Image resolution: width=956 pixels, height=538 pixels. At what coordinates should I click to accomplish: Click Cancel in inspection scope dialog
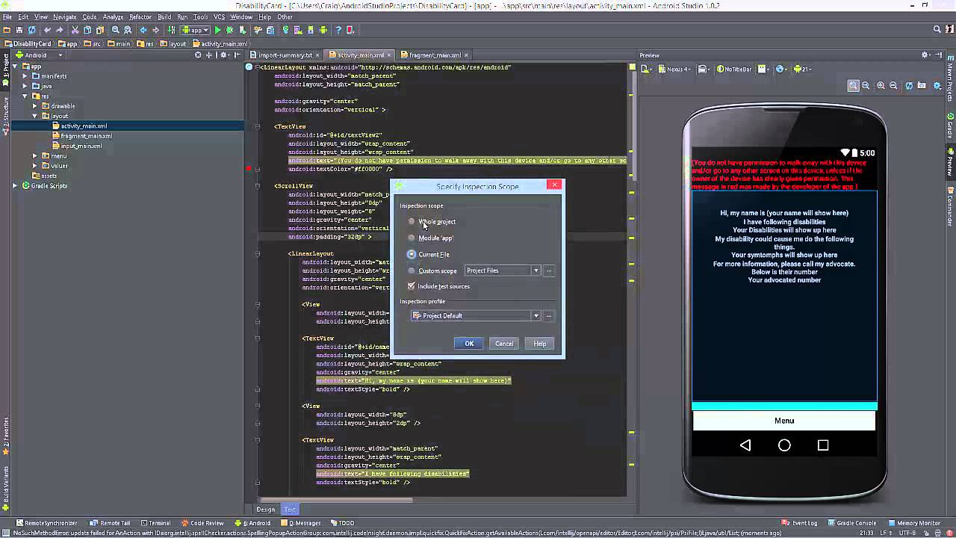pos(504,344)
